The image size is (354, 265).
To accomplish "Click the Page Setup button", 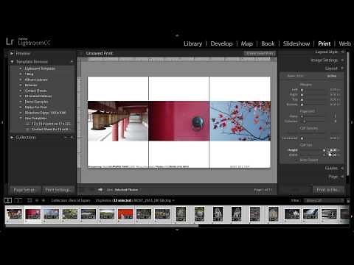I will tap(24, 190).
